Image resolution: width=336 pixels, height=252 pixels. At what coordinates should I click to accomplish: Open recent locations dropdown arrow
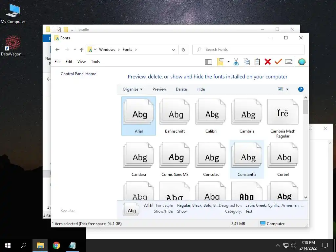(75, 50)
